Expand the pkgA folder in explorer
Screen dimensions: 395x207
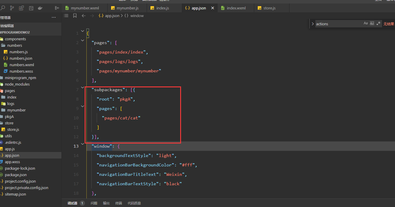click(x=31, y=116)
